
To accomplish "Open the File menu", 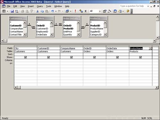I will pyautogui.click(x=9, y=6).
